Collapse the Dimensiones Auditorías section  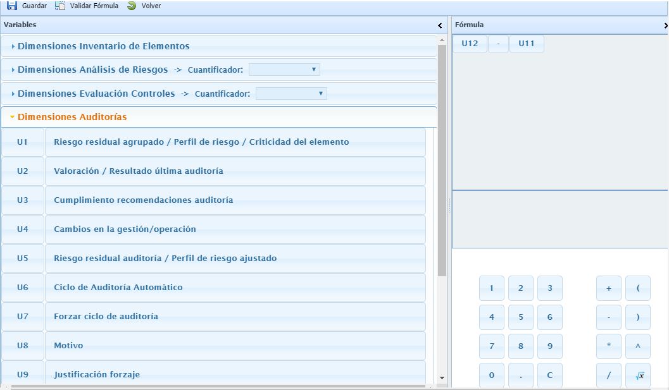point(72,117)
